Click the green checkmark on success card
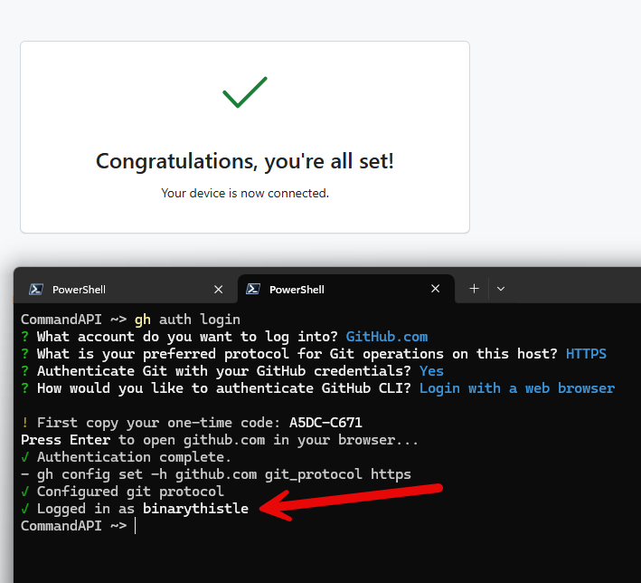This screenshot has height=583, width=641. pos(245,92)
